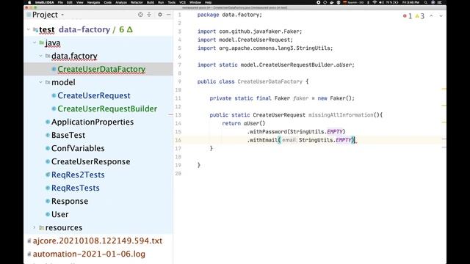Screen dimensions: 470x264
Task: Click the import javafaker Faker line
Action: [x=250, y=32]
